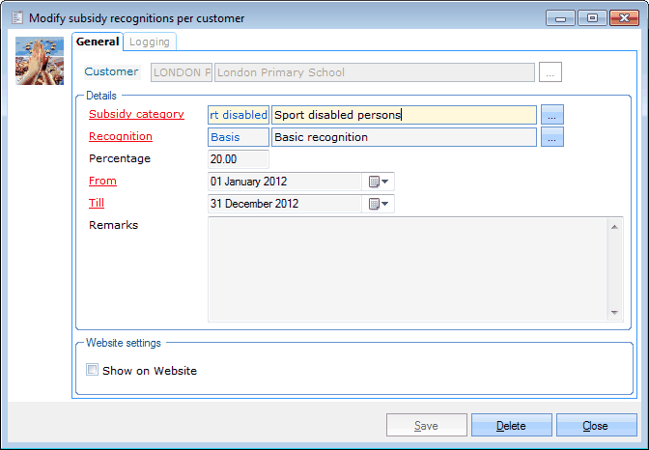Click the hands thumbnail image
The width and height of the screenshot is (649, 450).
coord(41,60)
